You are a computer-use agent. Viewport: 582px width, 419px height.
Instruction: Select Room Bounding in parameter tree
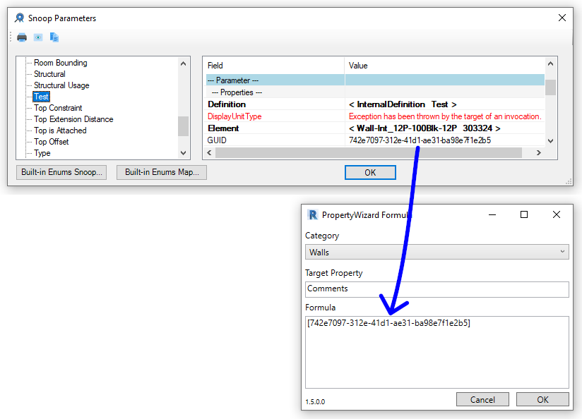pos(61,63)
